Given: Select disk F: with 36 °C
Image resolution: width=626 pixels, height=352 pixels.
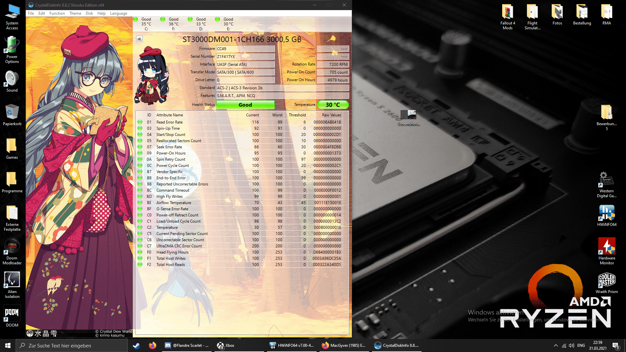Looking at the screenshot, I should pos(173,24).
